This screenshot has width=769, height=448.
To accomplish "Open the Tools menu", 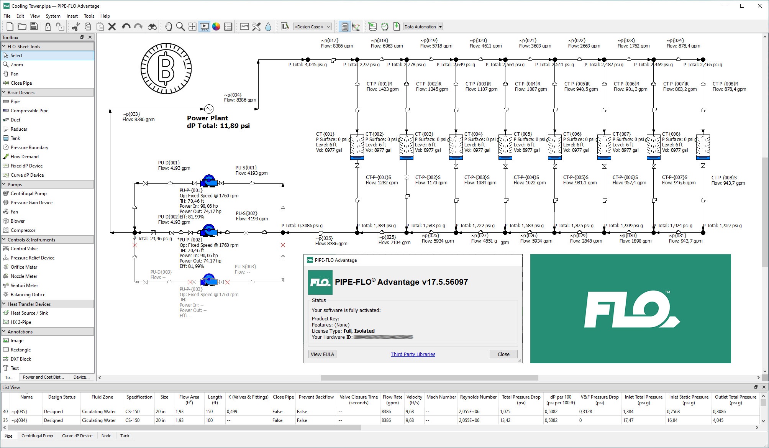I will coord(89,16).
